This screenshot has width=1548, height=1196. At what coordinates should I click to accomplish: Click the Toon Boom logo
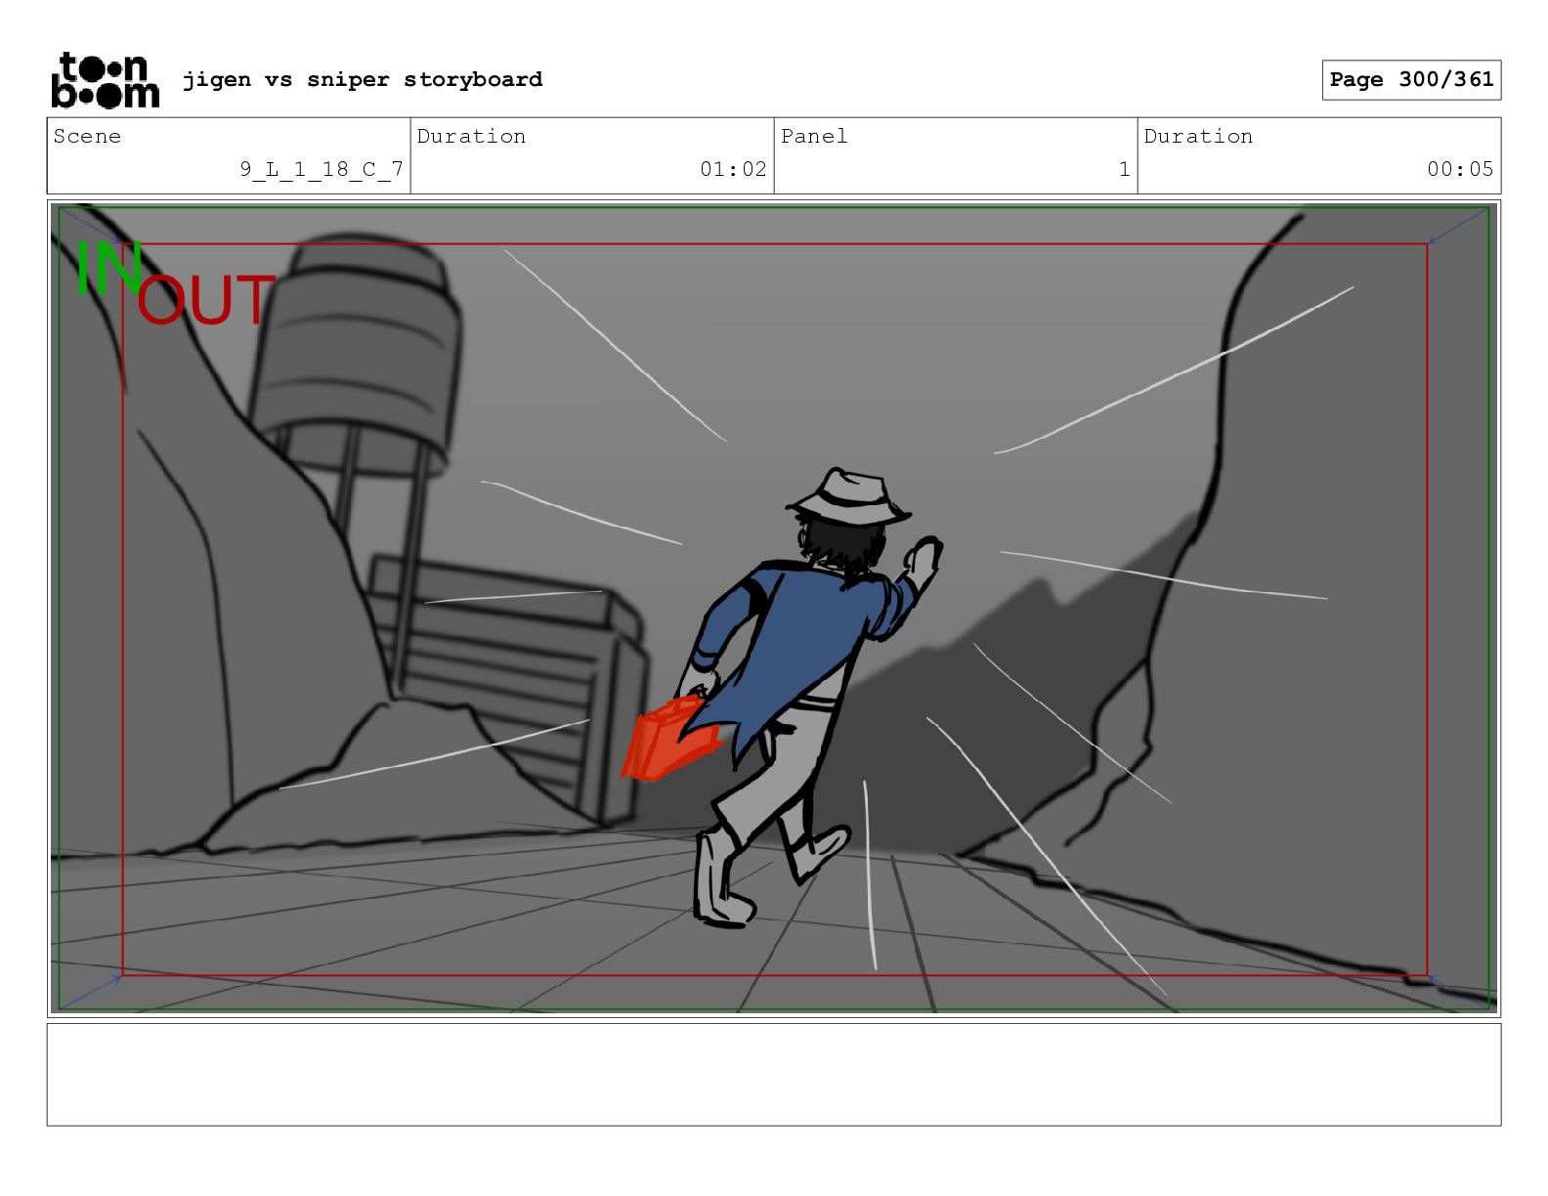105,80
